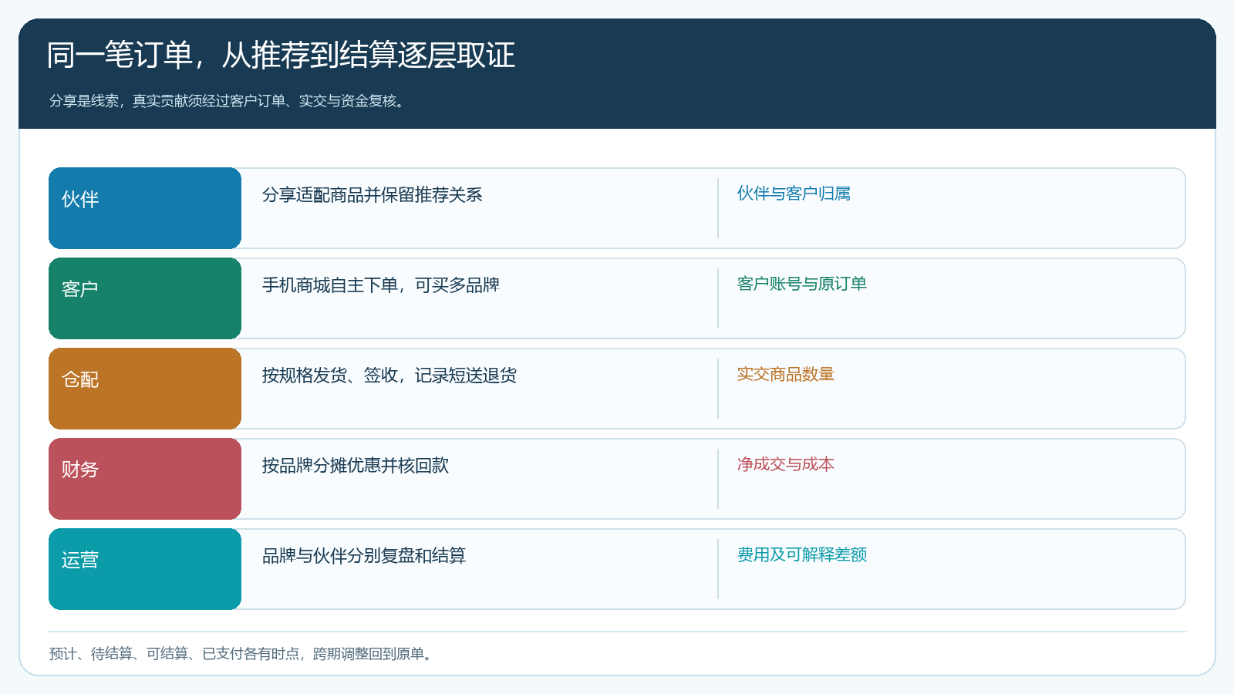Screen dimensions: 1234x694
Task: Click the 实交商品数量 evidence label
Action: 786,374
